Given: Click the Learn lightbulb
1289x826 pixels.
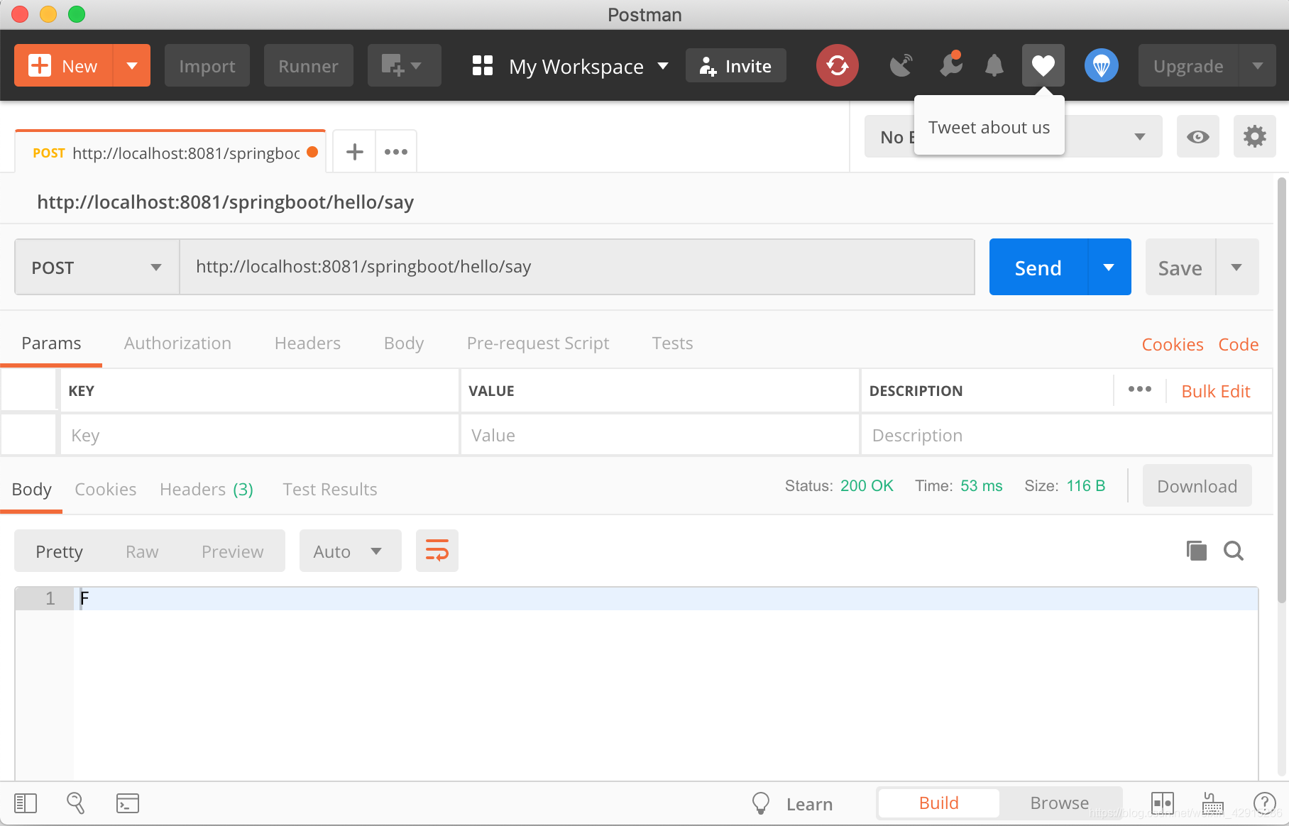Looking at the screenshot, I should point(761,803).
